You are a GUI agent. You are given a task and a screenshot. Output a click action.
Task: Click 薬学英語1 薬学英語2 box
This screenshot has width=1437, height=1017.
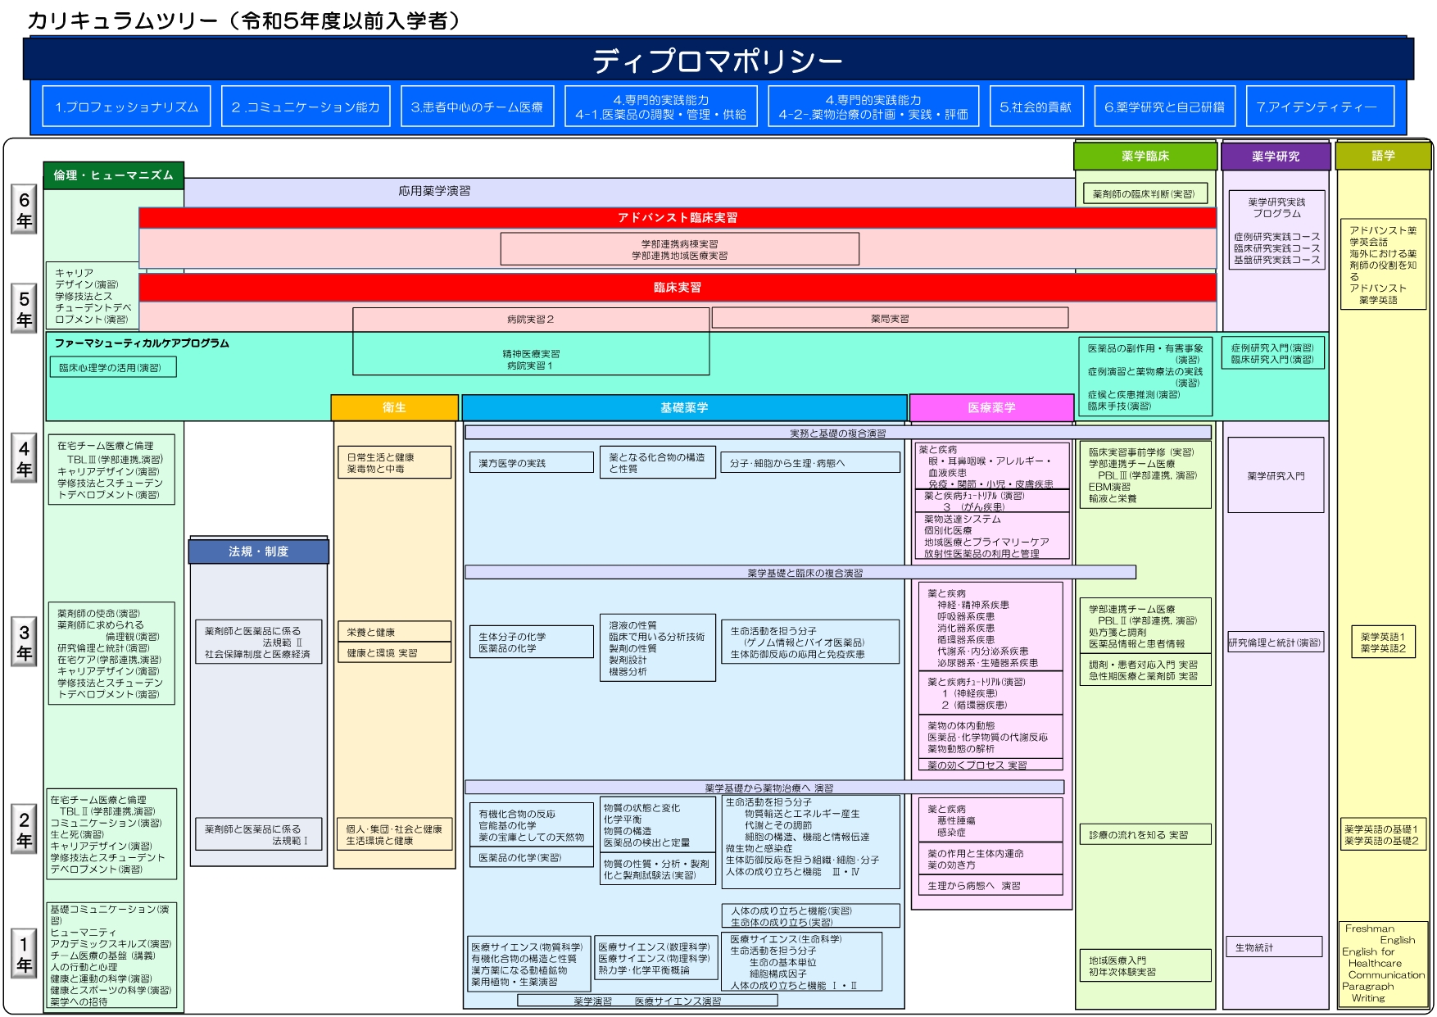click(x=1383, y=642)
